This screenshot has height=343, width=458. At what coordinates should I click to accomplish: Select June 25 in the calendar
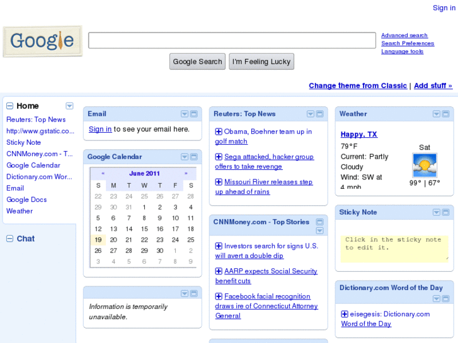[x=191, y=240]
